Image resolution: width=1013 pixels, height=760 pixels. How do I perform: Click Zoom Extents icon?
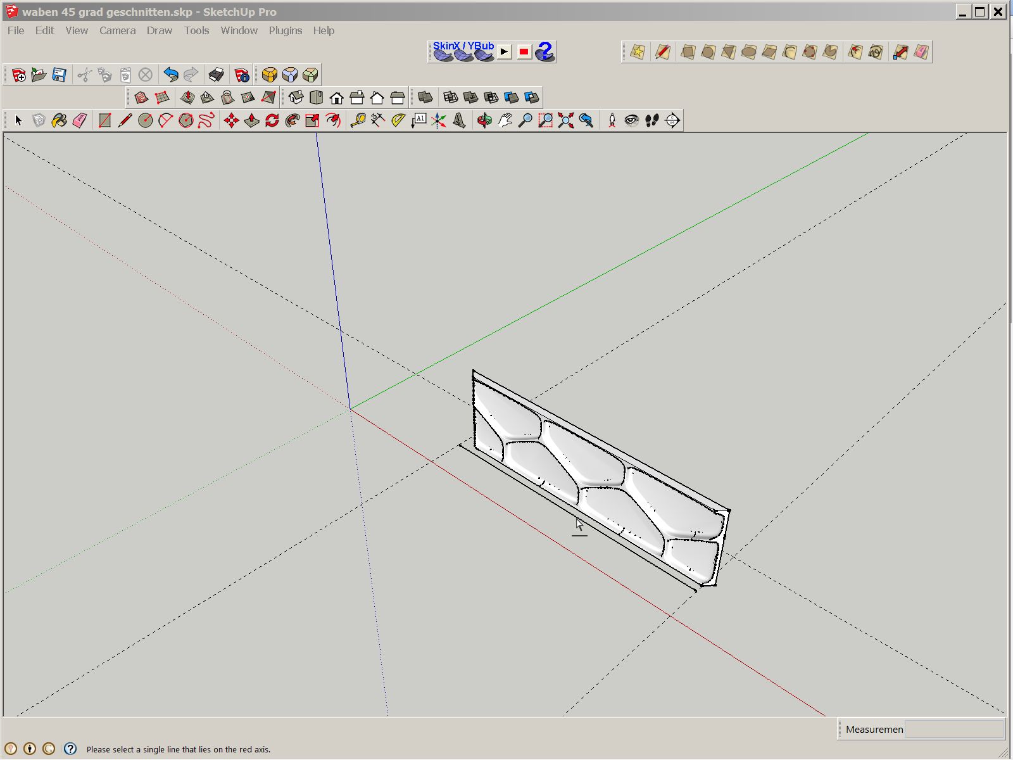coord(565,120)
